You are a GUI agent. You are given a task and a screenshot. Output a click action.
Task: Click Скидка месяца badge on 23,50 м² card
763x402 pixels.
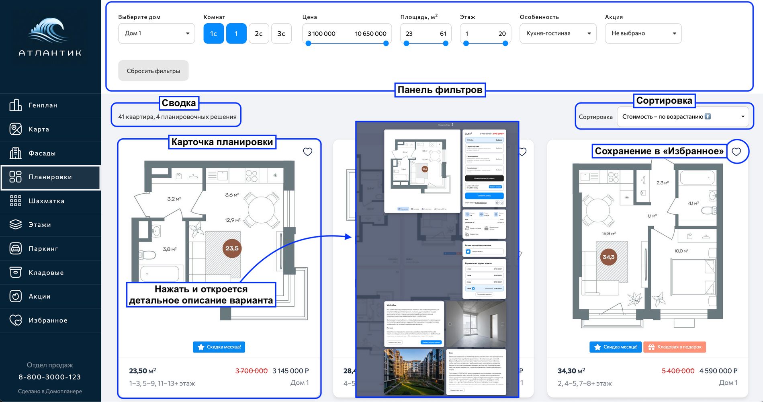(x=219, y=347)
